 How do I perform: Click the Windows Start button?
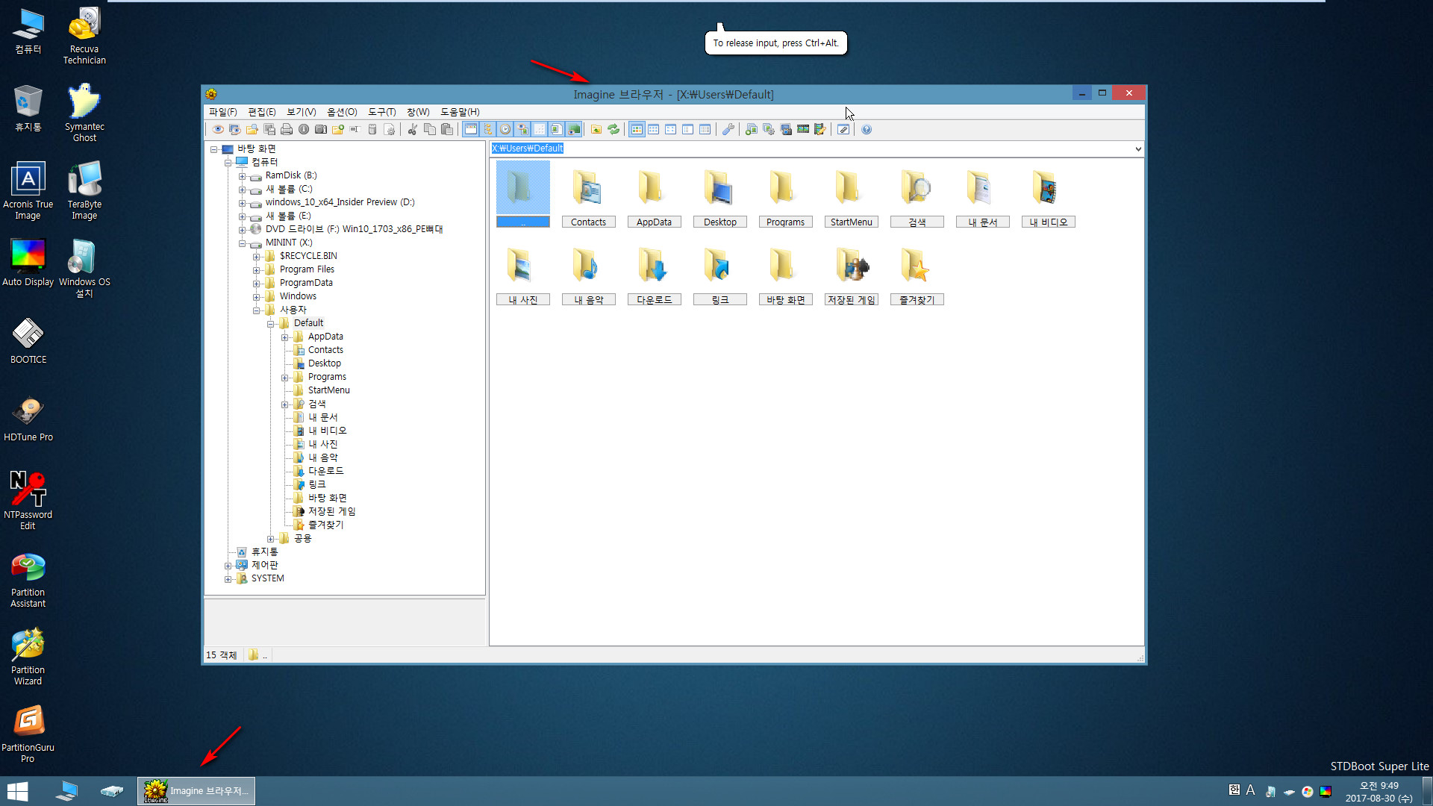[17, 791]
